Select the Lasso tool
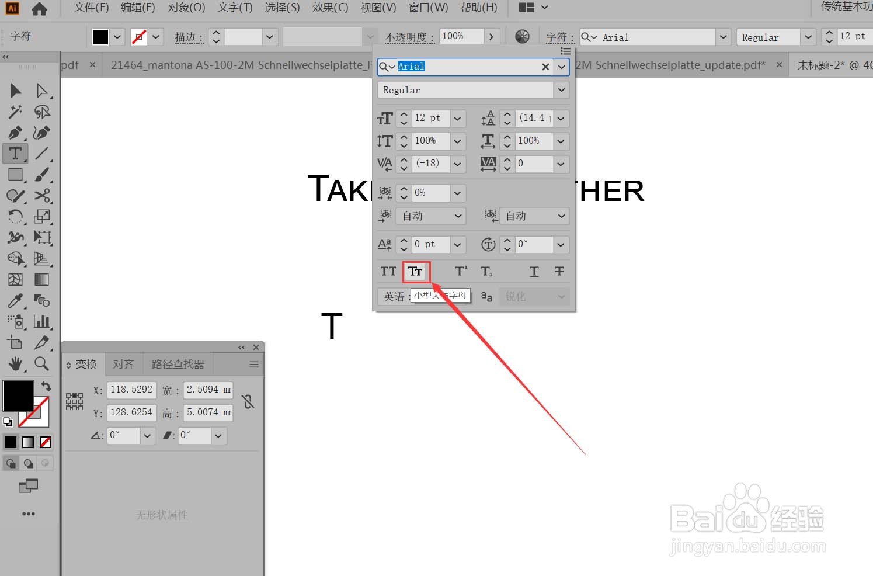The width and height of the screenshot is (873, 576). 42,112
